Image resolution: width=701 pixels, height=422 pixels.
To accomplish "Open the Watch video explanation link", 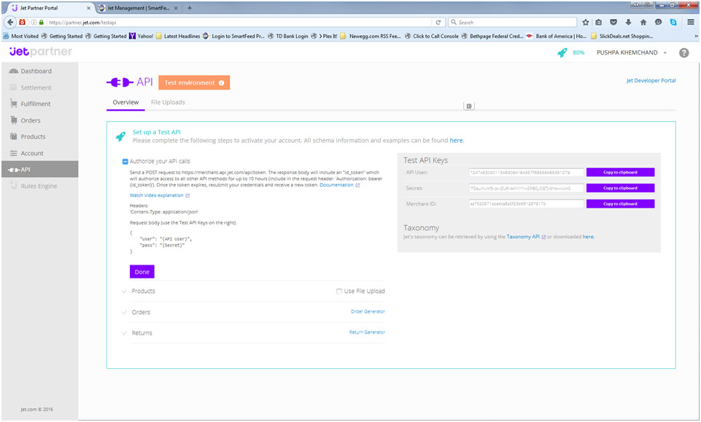I will click(157, 195).
